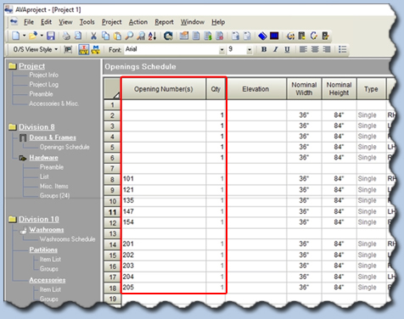
Task: Align text left
Action: click(303, 49)
